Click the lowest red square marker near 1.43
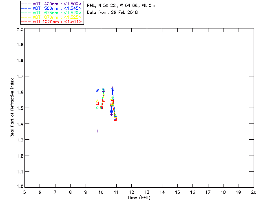The image size is (261, 208). (x=115, y=119)
